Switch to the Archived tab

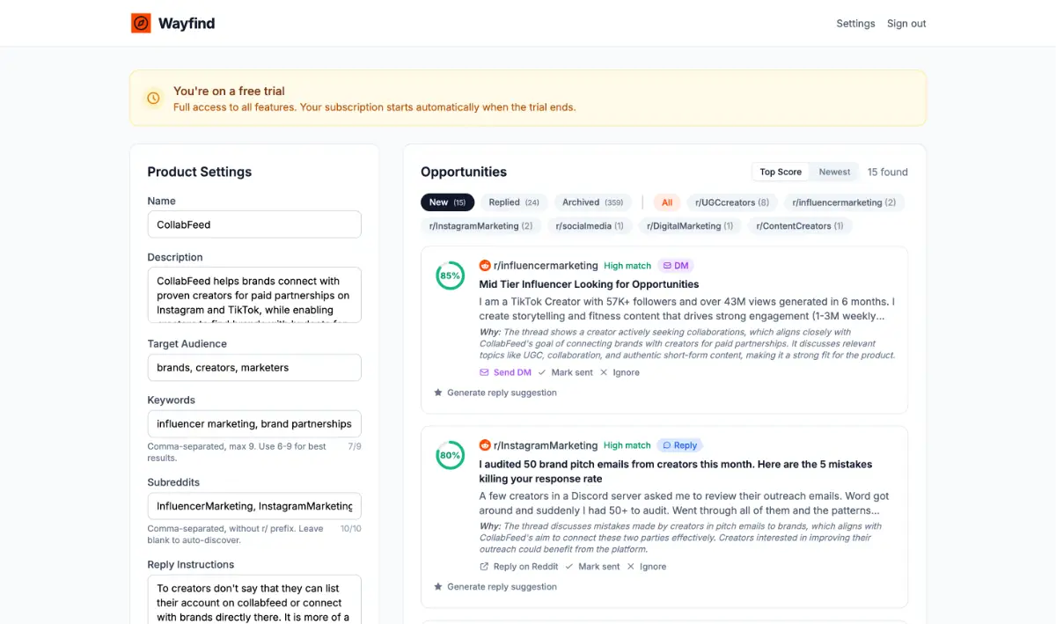coord(593,202)
